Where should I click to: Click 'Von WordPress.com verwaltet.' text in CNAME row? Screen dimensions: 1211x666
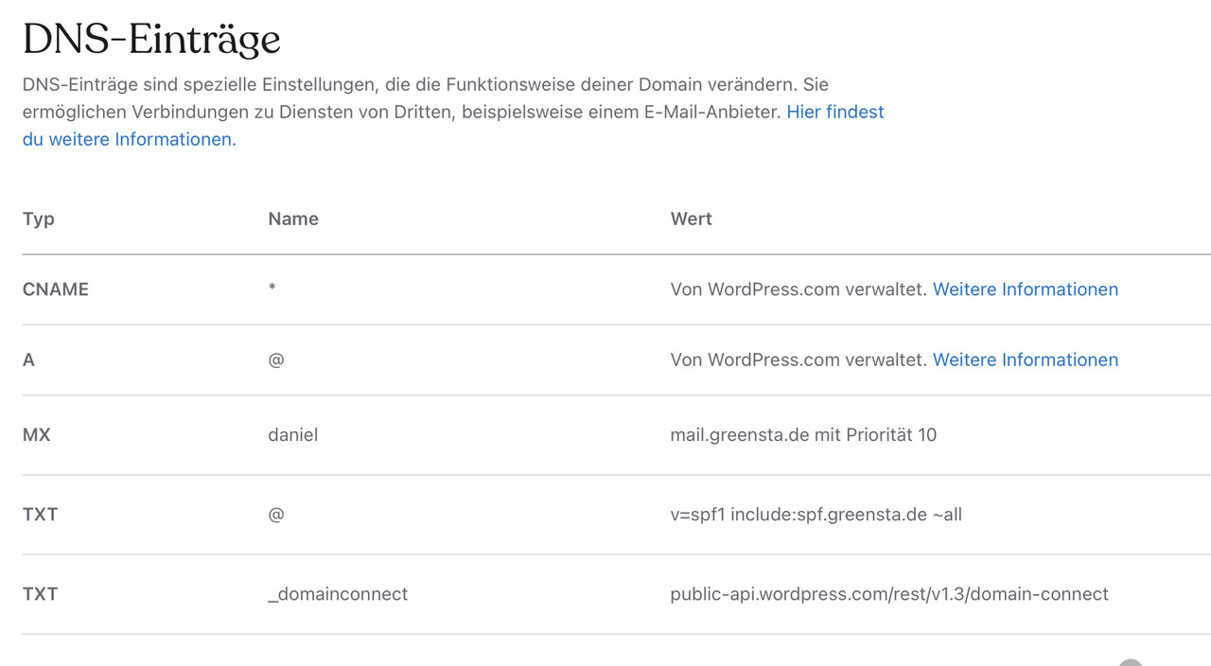pos(799,289)
